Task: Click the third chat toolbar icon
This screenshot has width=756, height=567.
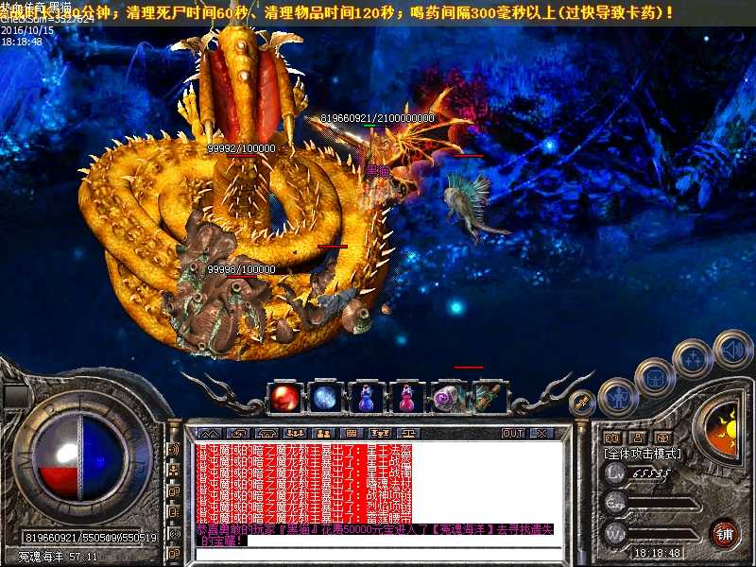Action: [266, 434]
